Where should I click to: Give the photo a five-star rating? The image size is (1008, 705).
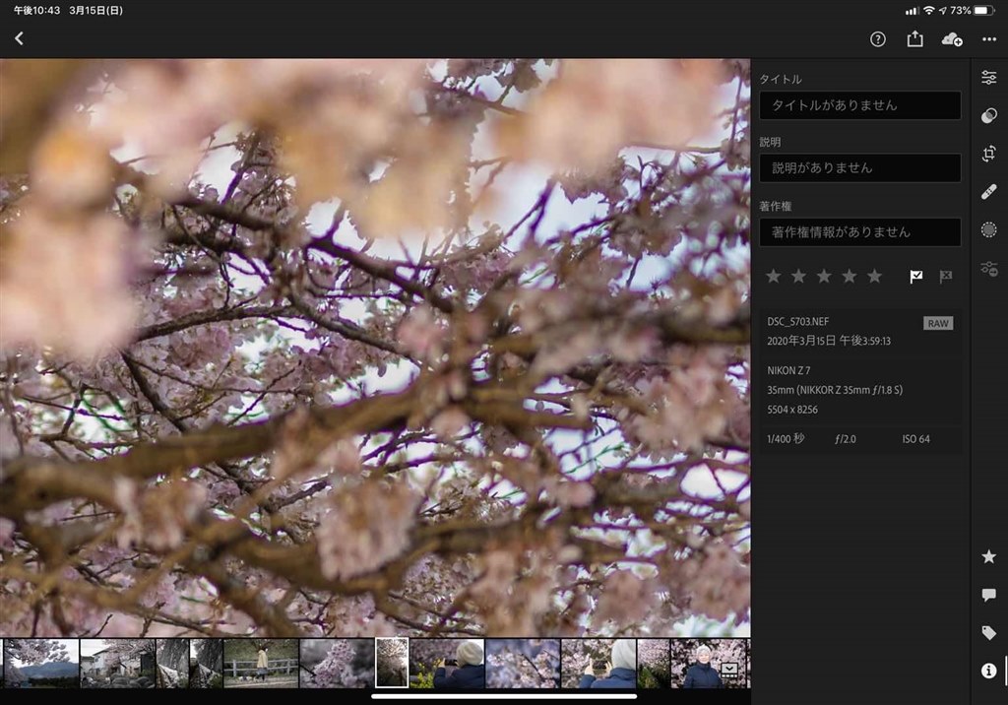point(874,277)
